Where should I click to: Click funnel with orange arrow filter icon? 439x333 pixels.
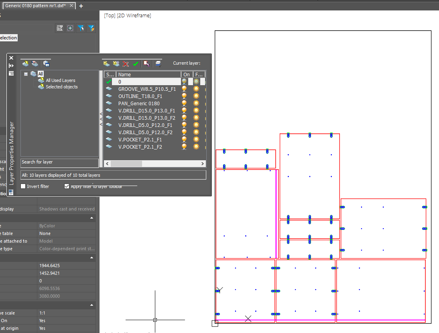[x=91, y=28]
